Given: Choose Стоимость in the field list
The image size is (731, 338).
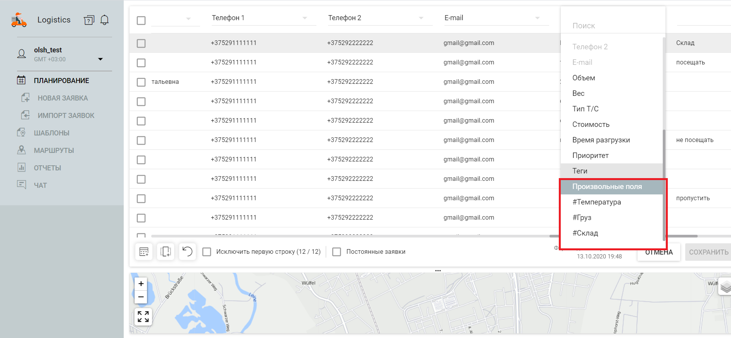Looking at the screenshot, I should tap(591, 125).
